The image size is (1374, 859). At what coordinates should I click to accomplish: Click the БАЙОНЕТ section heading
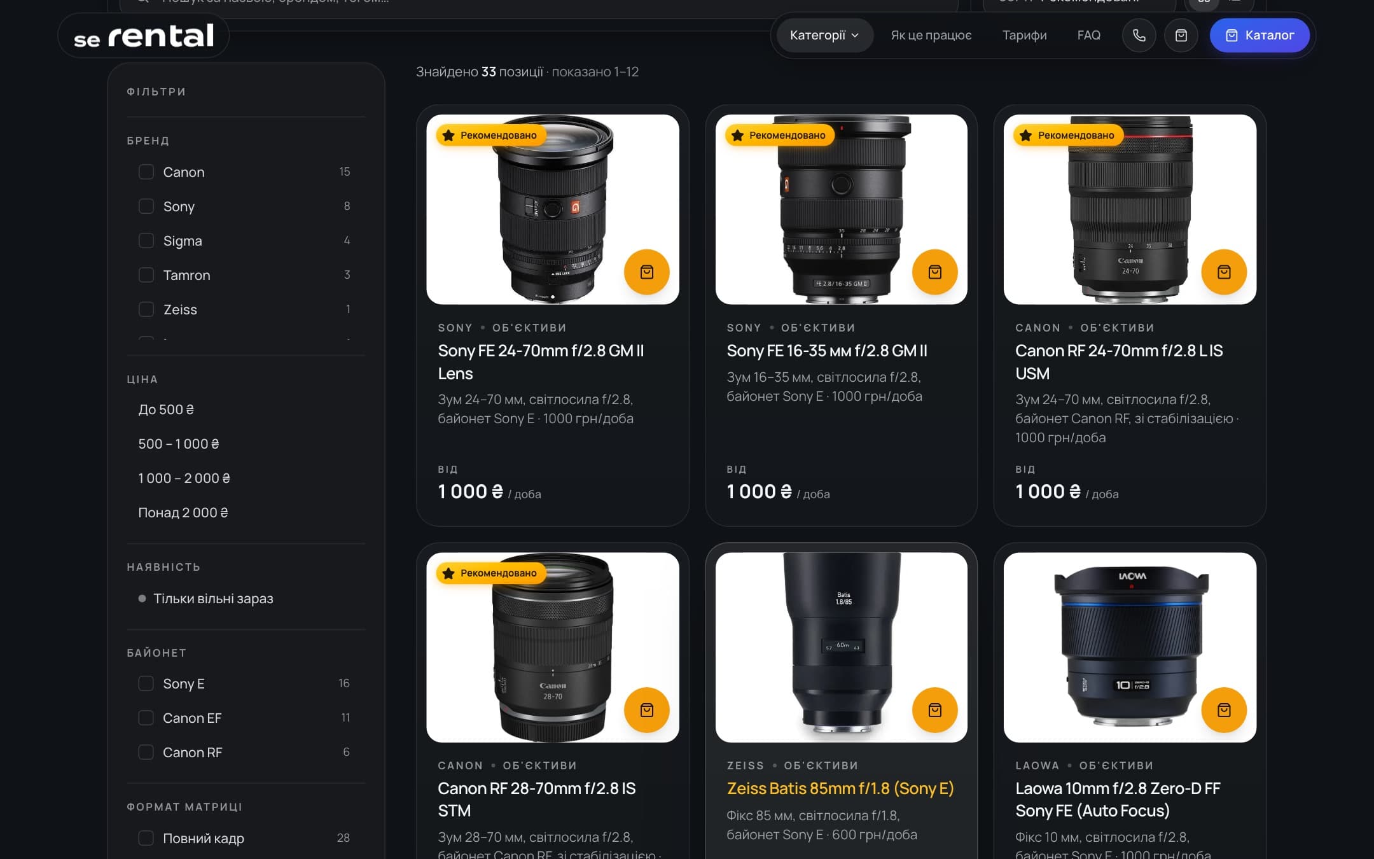tap(156, 653)
